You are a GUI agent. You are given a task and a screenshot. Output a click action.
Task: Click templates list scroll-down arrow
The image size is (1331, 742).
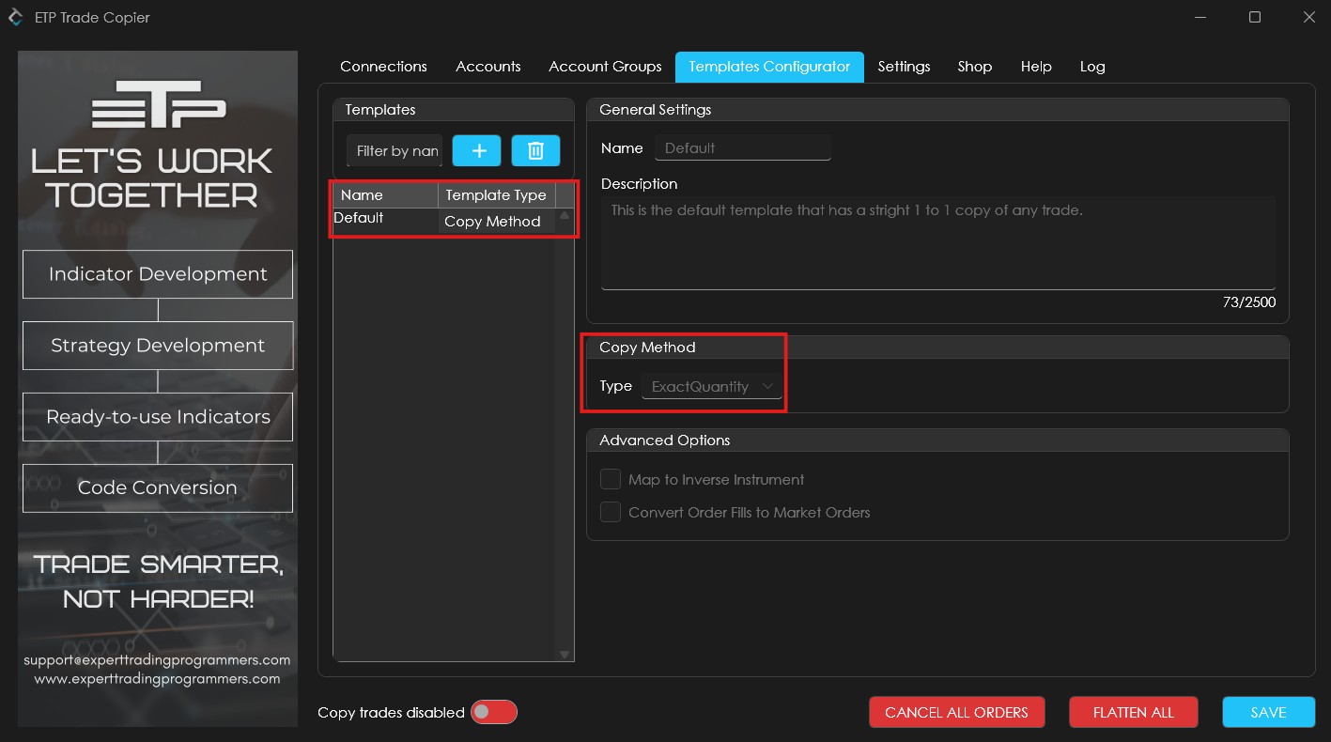click(x=565, y=655)
